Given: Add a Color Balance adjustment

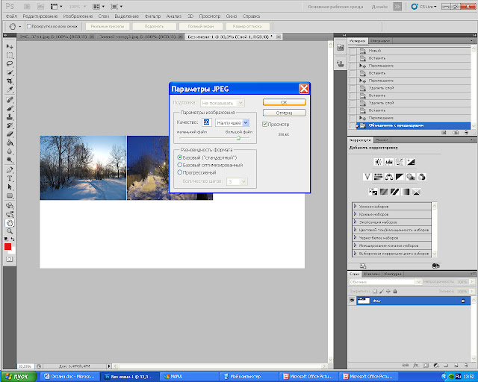Looking at the screenshot, I should pos(389,177).
